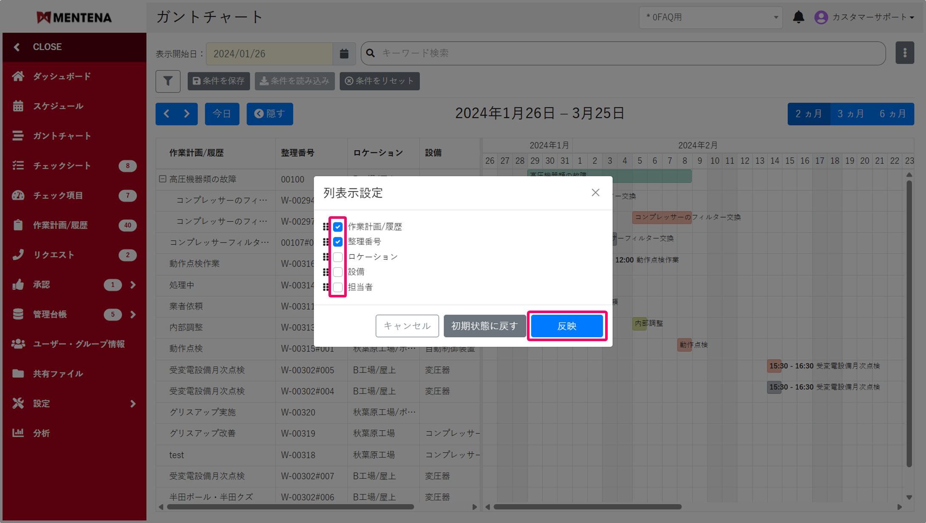Viewport: 926px width, 523px height.
Task: Click the filter funnel icon button
Action: tap(168, 81)
